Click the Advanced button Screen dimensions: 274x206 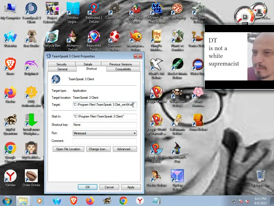click(x=125, y=149)
